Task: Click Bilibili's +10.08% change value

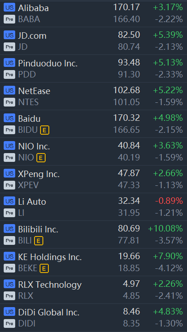Action: (x=165, y=228)
